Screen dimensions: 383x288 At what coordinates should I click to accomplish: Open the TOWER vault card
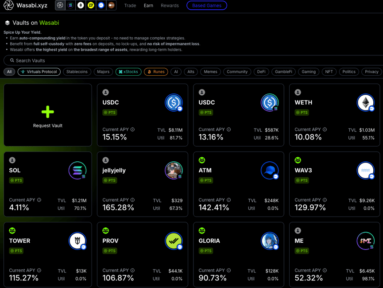coord(47,254)
